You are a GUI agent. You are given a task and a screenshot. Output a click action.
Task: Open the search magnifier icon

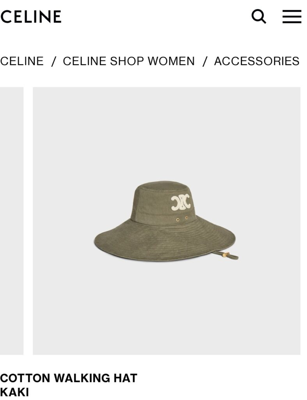tap(259, 16)
